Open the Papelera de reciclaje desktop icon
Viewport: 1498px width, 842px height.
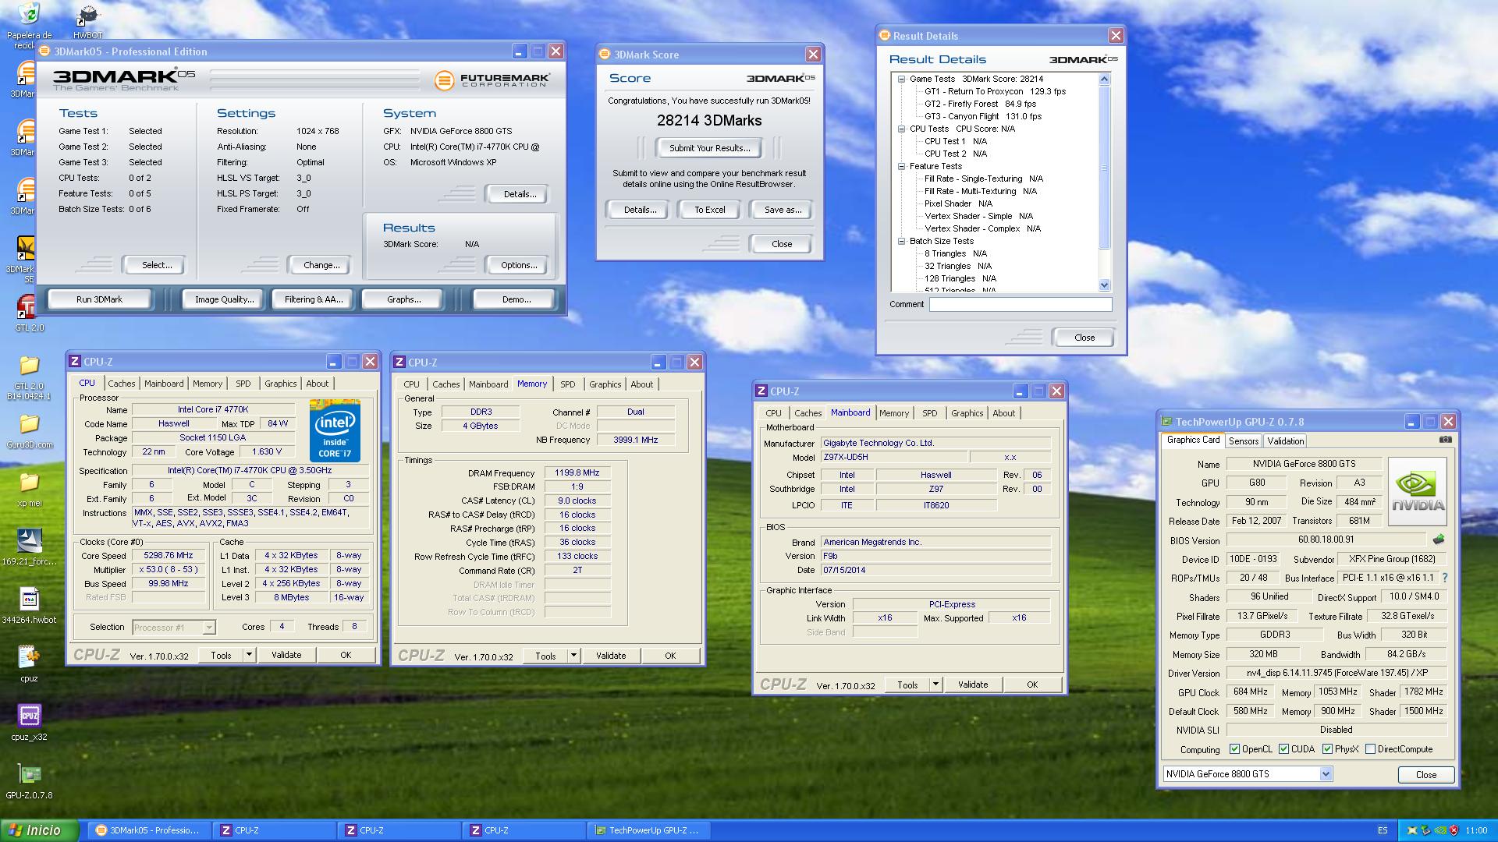tap(29, 25)
